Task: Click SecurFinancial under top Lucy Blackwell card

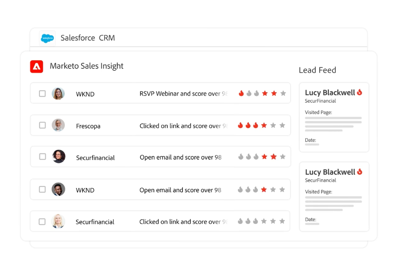Action: (x=320, y=101)
